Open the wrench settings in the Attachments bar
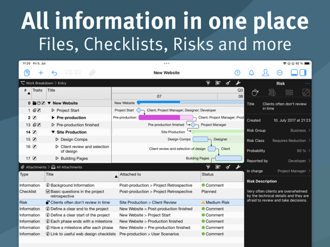This screenshot has width=330, height=247. (238, 167)
